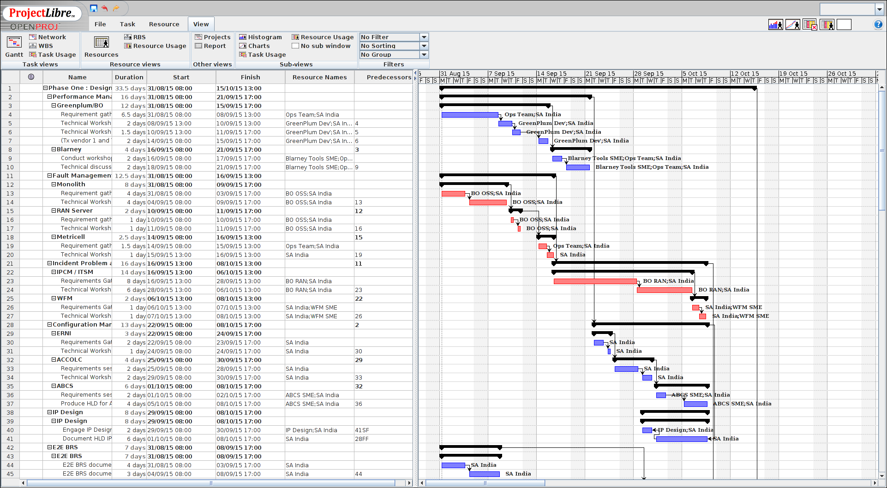Open the blue Help question mark

coord(878,24)
